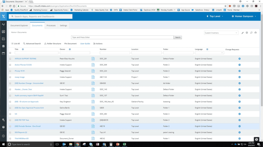Go to Home in the breadcrumb
This screenshot has height=147, width=263.
13,32
